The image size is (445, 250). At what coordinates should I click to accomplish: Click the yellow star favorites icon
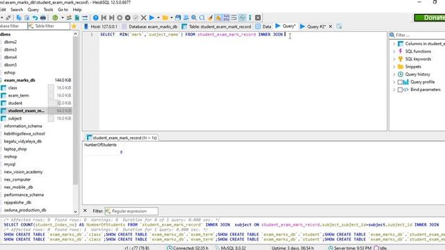74,26
